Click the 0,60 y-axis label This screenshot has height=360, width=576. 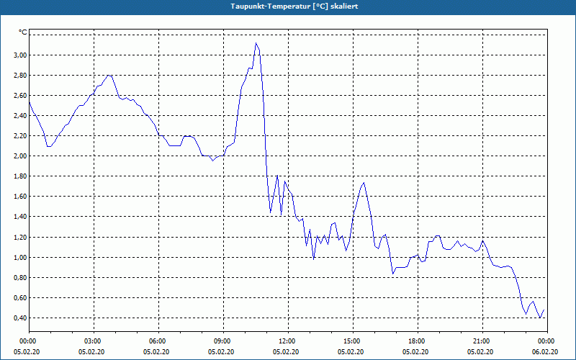20,298
